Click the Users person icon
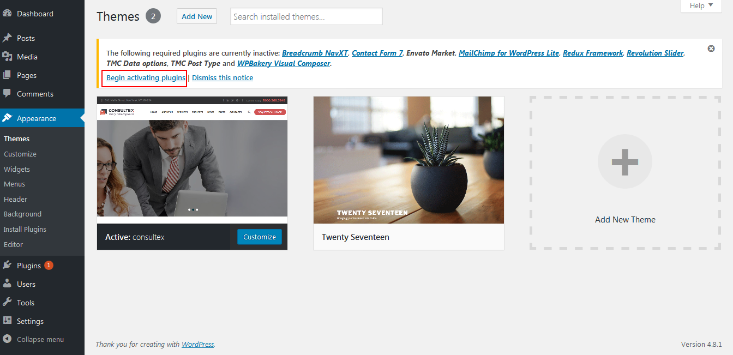This screenshot has width=733, height=355. (8, 284)
